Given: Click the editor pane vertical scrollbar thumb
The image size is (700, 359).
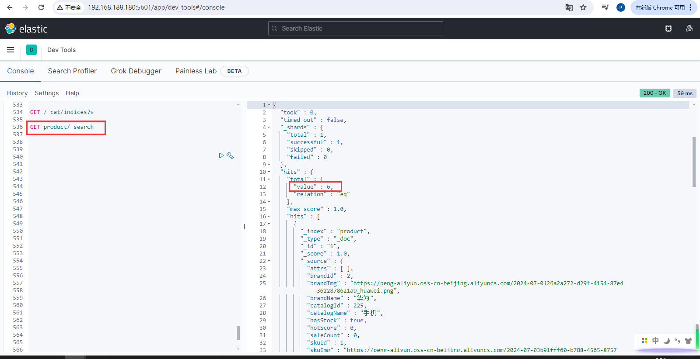Looking at the screenshot, I should click(238, 333).
